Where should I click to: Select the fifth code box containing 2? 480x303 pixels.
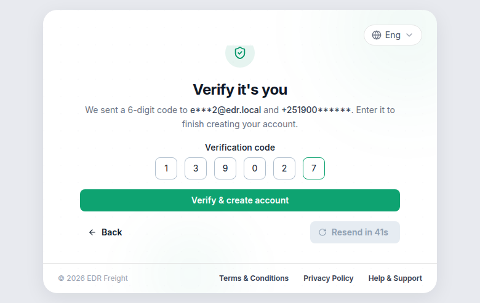(x=284, y=168)
